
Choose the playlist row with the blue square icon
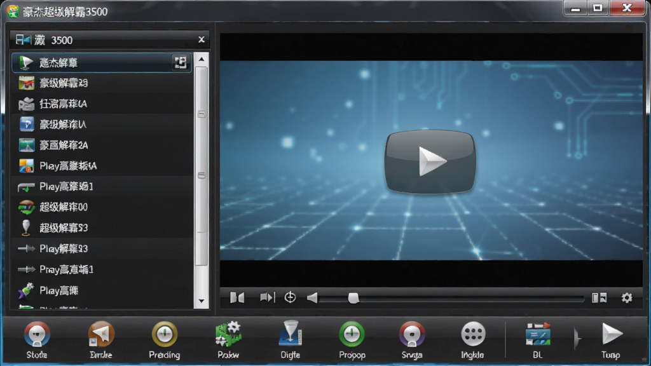tap(103, 125)
